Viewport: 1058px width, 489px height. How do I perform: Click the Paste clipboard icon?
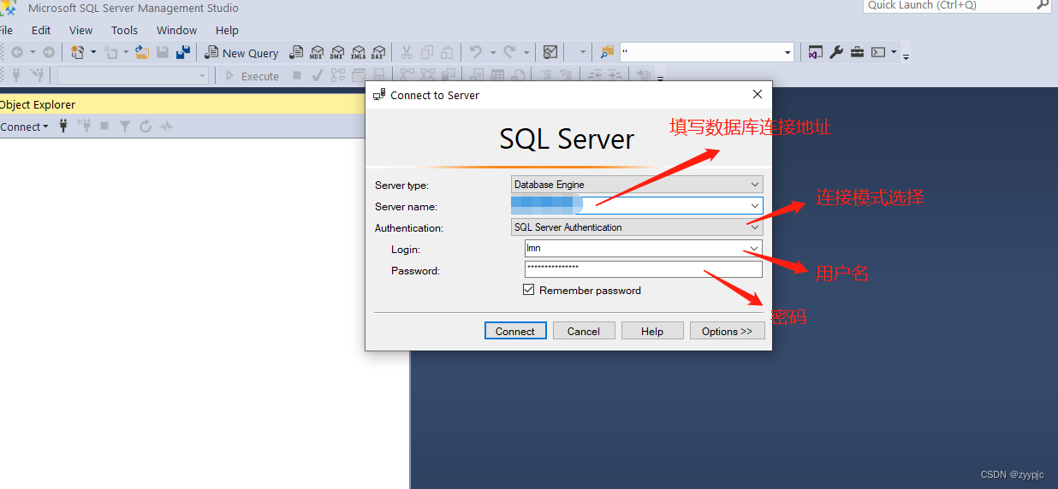[446, 52]
